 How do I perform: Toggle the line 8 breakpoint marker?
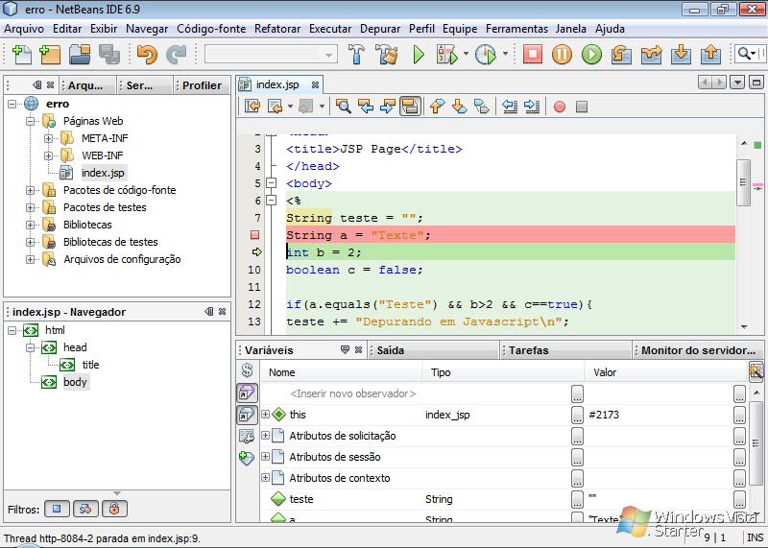coord(254,235)
